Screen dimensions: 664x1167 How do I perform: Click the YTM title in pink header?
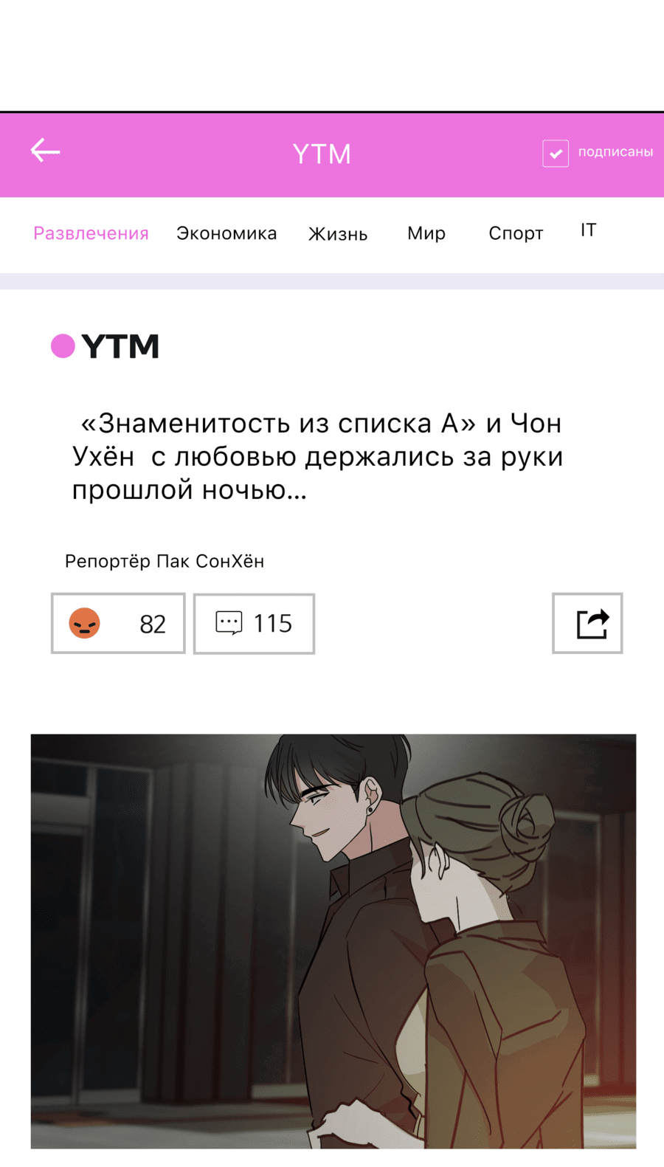coord(322,154)
